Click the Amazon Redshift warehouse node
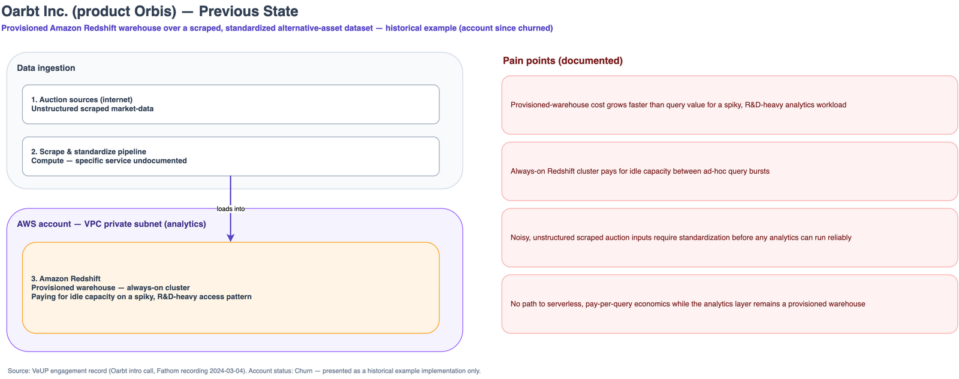 point(231,288)
